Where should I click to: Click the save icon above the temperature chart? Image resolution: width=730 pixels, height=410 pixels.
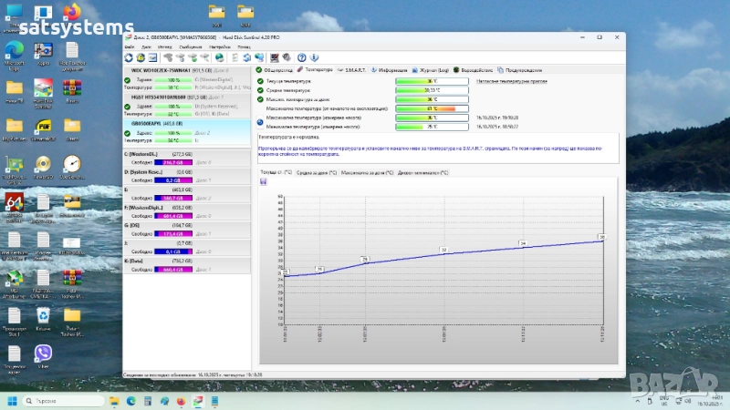pos(264,181)
